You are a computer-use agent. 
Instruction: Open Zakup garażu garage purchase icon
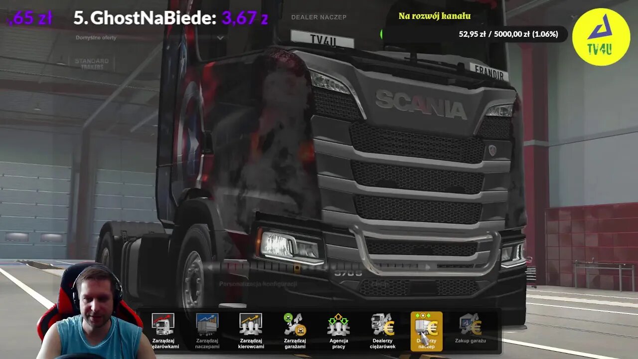click(x=470, y=329)
